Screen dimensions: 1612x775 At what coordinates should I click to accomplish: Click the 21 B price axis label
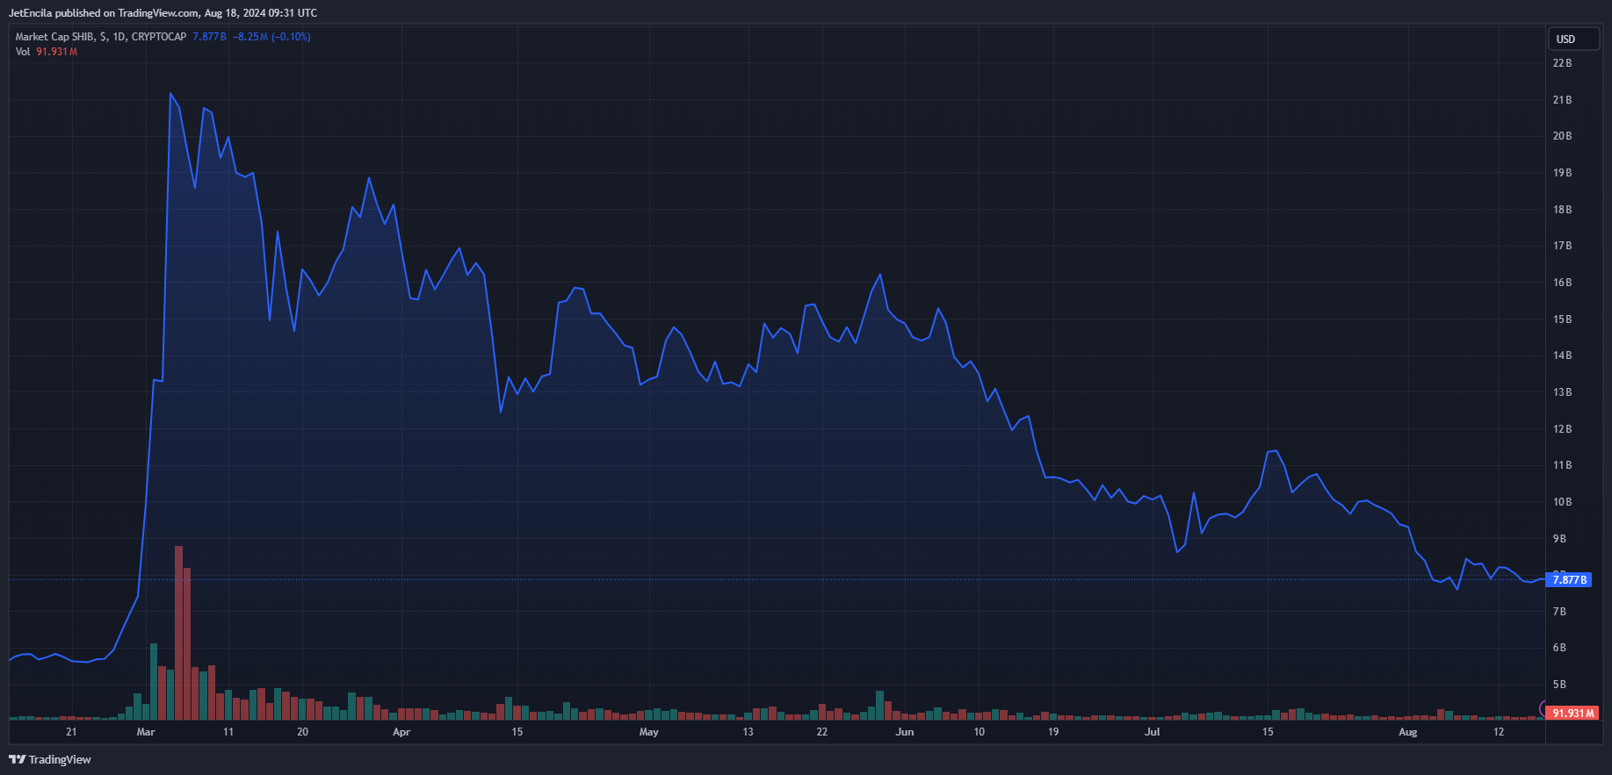(x=1562, y=100)
